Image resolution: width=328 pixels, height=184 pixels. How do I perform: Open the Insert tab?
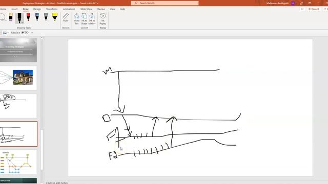[14, 9]
